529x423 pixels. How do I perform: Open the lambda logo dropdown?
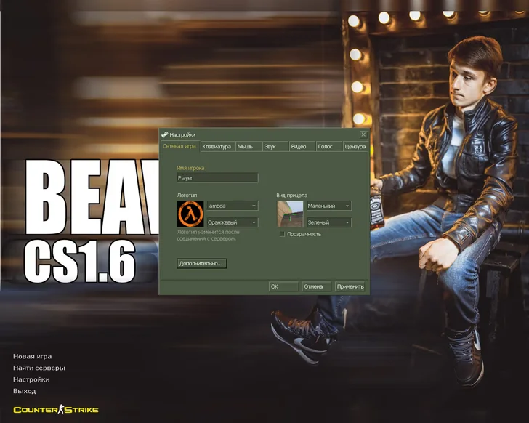tap(233, 206)
